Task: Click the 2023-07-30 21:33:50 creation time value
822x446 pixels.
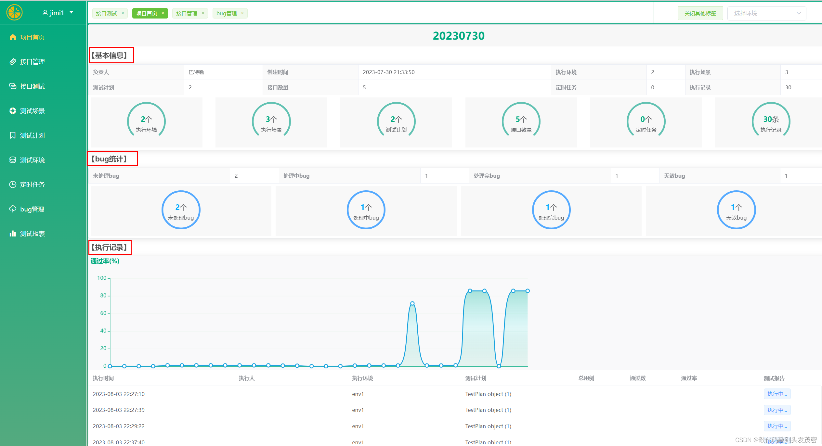Action: click(x=389, y=72)
